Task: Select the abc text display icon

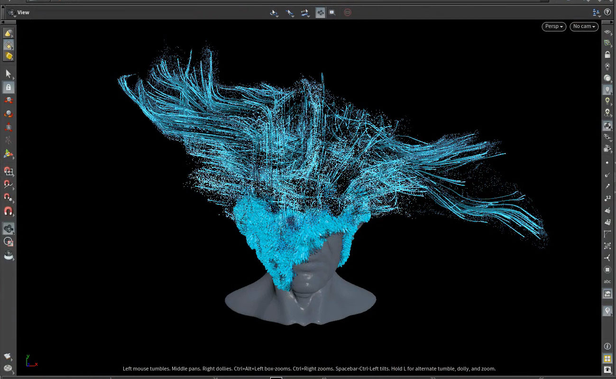Action: tap(607, 281)
